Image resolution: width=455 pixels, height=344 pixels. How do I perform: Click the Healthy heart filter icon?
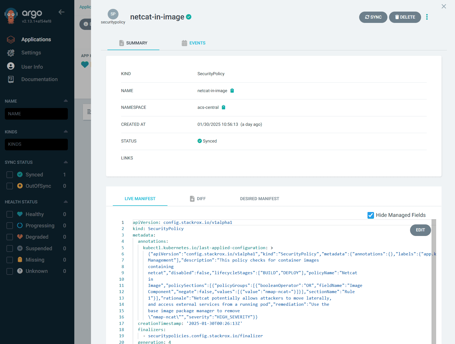tap(20, 214)
